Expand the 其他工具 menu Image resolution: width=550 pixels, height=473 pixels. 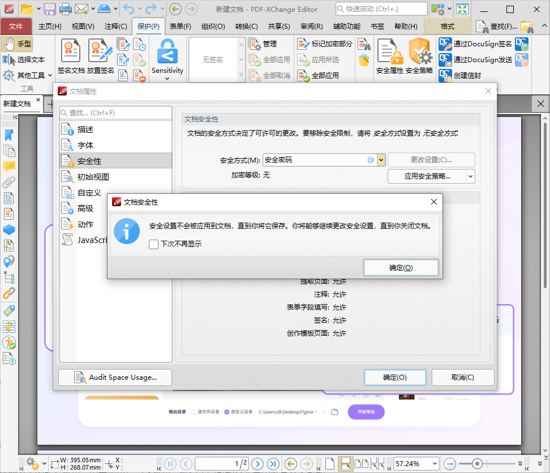pos(27,74)
